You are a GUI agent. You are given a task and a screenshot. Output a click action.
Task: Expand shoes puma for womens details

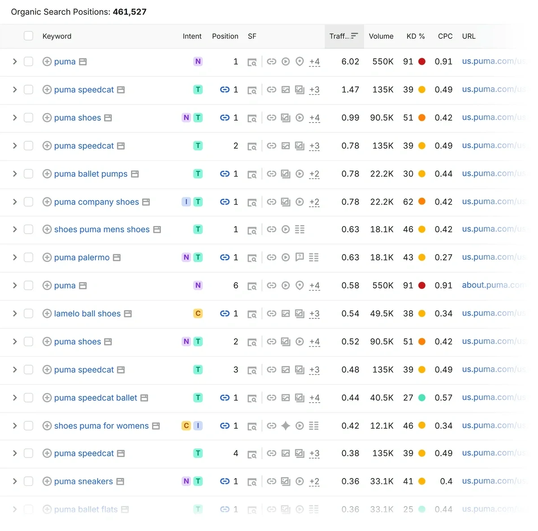point(15,426)
